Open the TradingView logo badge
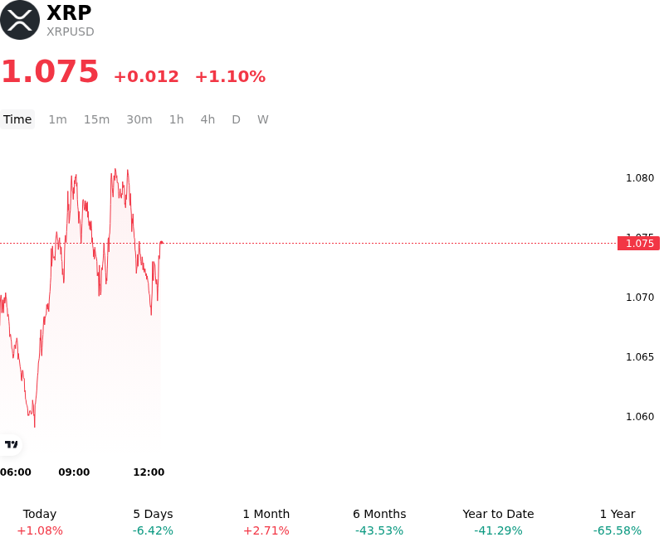The height and width of the screenshot is (547, 664). point(11,444)
